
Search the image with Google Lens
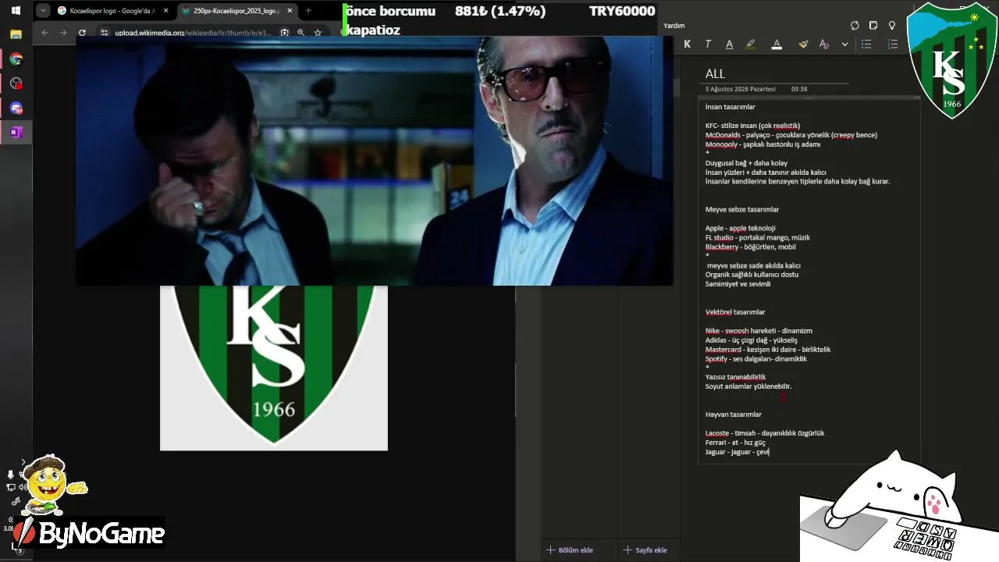[285, 33]
